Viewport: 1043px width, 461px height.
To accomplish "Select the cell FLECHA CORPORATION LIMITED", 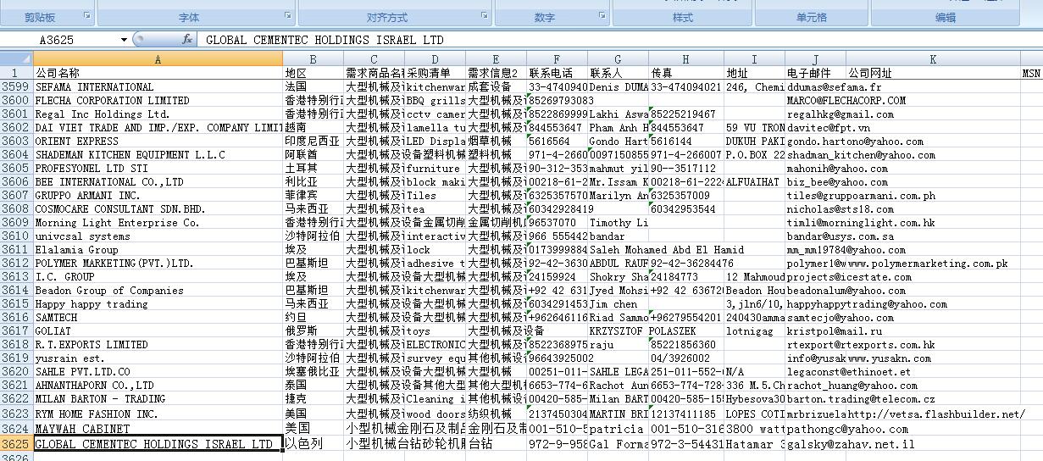I will 158,100.
